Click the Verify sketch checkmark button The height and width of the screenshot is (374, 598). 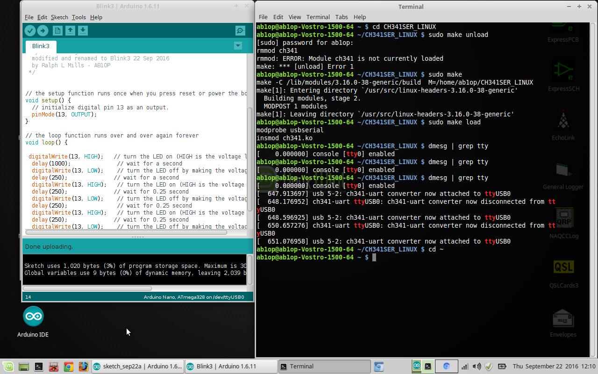30,31
